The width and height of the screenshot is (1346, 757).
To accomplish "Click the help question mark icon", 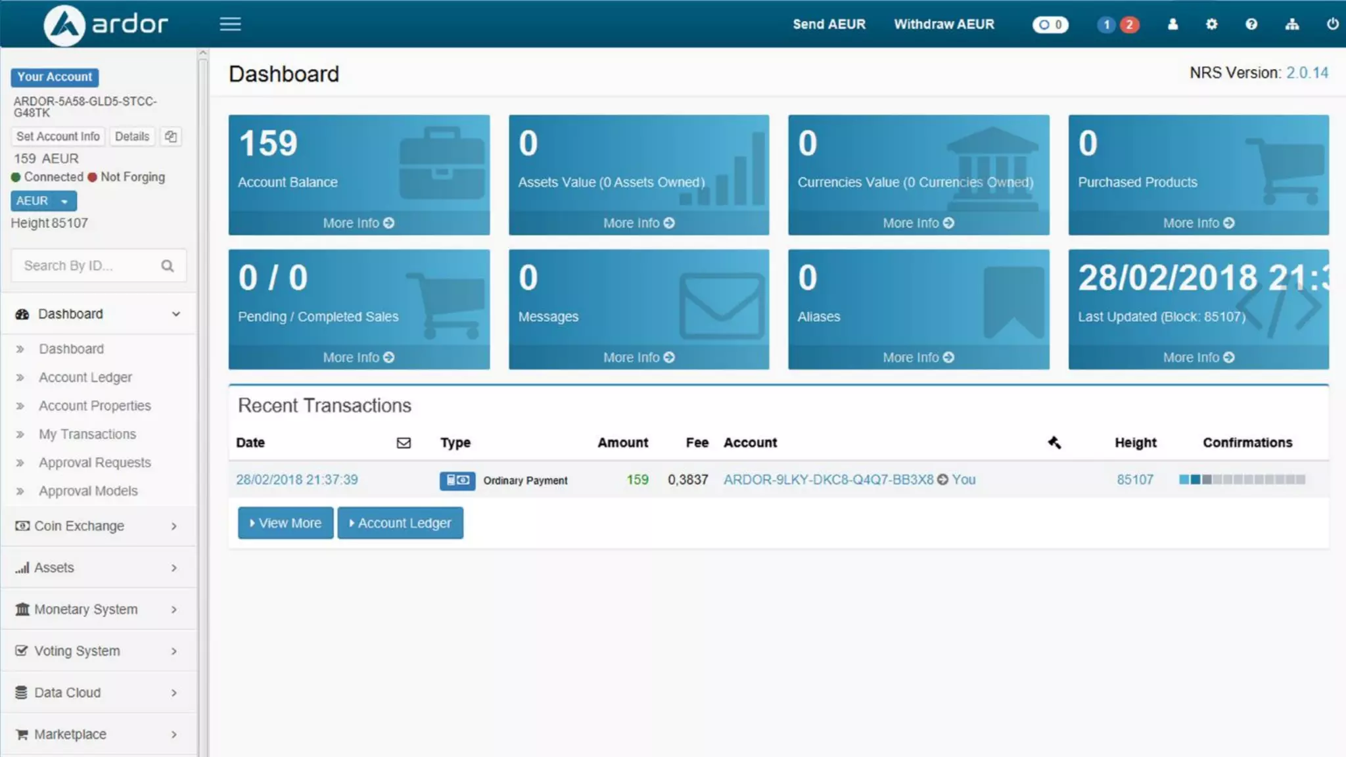I will pos(1251,24).
